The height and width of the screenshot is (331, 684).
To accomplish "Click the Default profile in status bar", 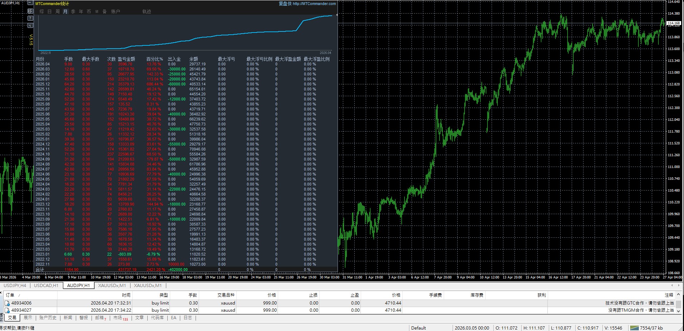I will [x=418, y=328].
